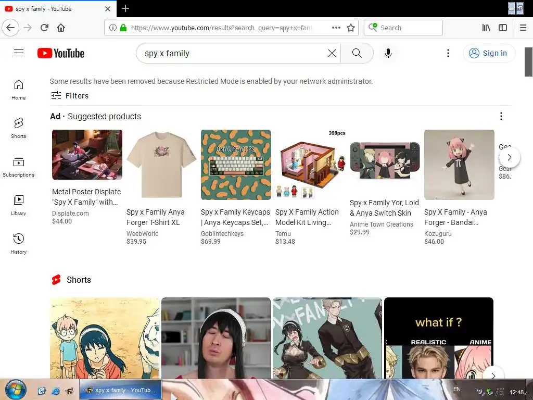
Task: Go to the YouTube logo home link
Action: pos(61,53)
